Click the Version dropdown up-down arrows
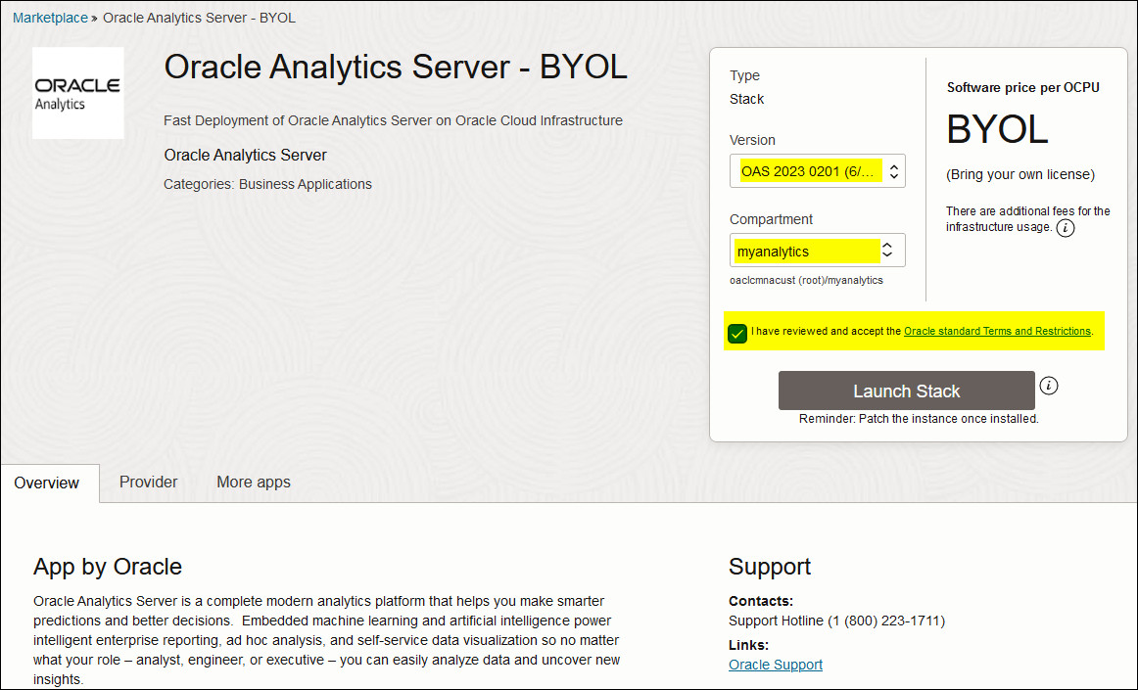The height and width of the screenshot is (690, 1138). point(894,171)
